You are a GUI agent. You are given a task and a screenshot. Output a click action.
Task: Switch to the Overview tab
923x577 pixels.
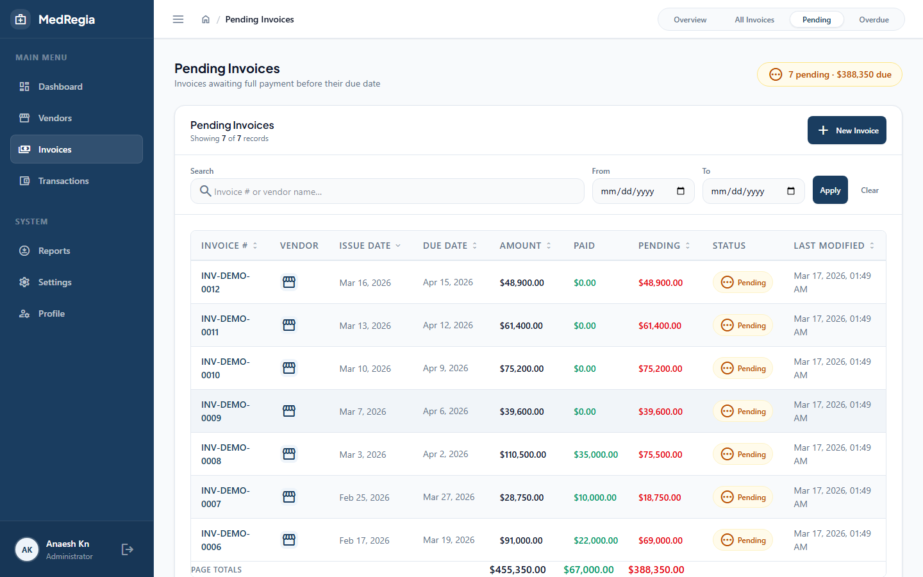(x=690, y=20)
